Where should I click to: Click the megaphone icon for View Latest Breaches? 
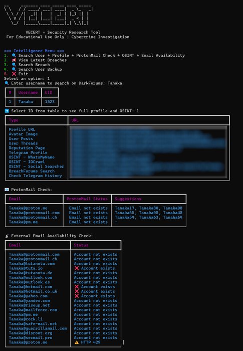pos(14,60)
